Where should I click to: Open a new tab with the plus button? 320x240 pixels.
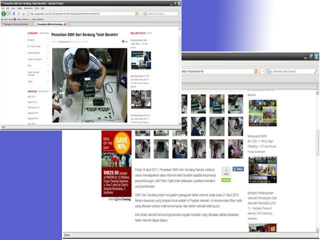pos(69,24)
